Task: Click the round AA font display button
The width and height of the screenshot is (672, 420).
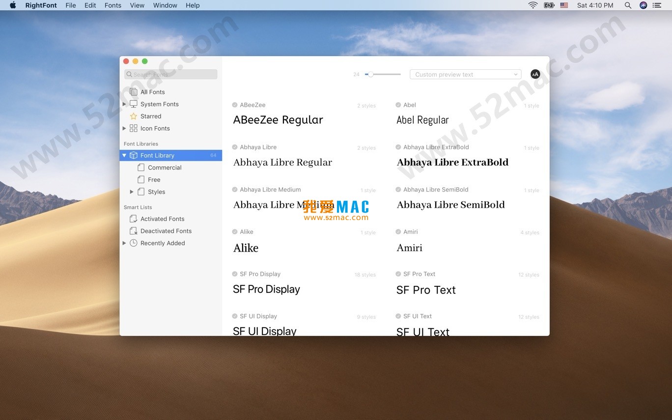Action: coord(535,74)
